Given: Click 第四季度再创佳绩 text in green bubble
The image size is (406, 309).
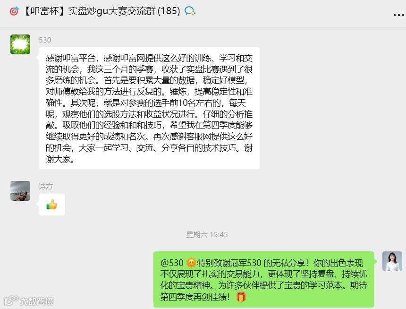Looking at the screenshot, I should tap(194, 297).
